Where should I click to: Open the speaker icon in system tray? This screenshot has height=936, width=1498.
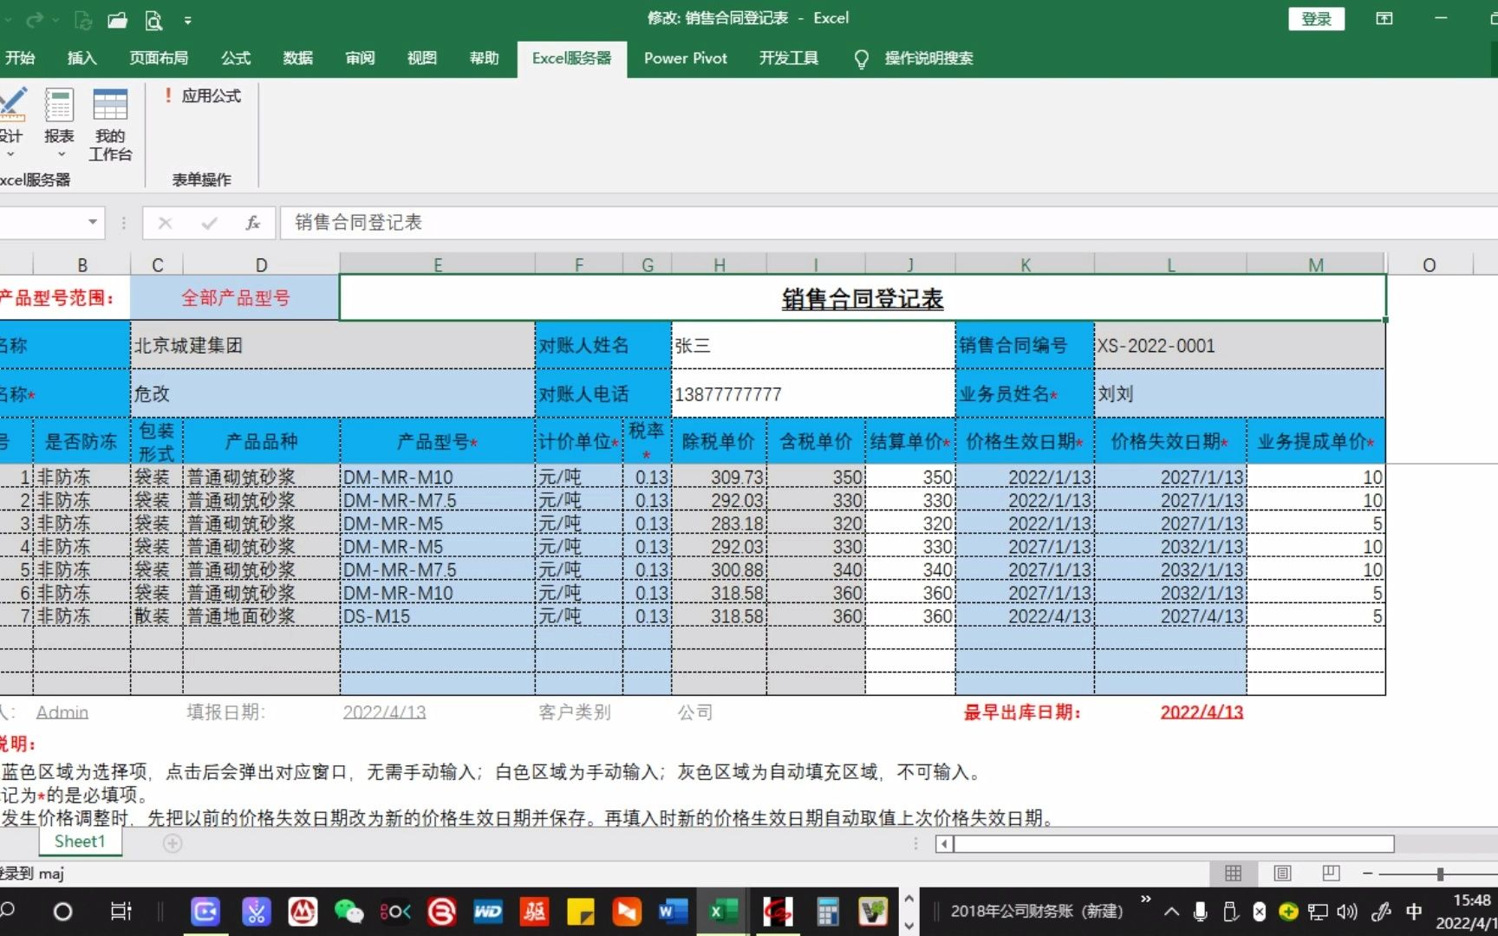1346,912
